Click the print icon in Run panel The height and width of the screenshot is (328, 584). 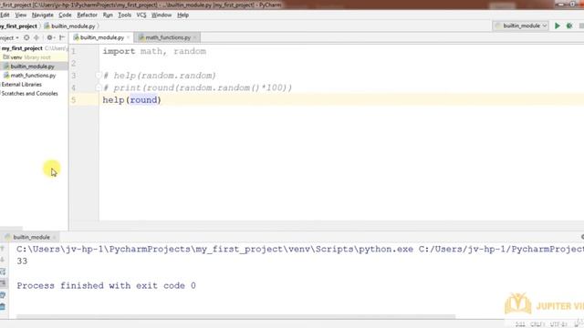3,295
